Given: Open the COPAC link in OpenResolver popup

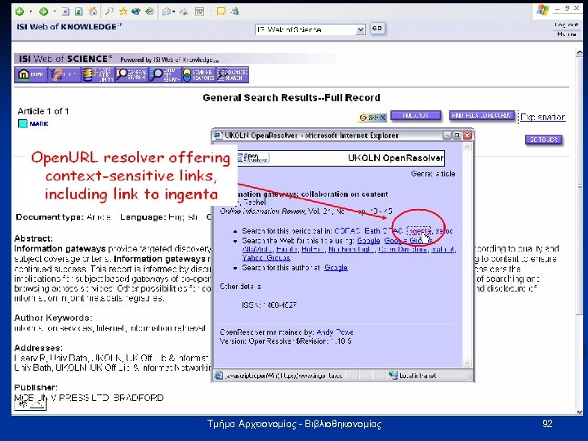Looking at the screenshot, I should click(347, 231).
